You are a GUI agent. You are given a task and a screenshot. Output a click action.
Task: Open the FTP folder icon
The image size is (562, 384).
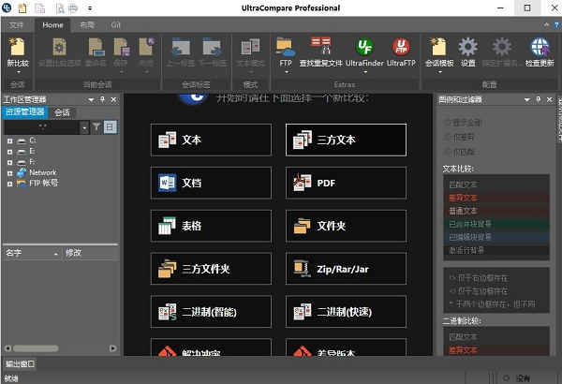coord(286,48)
